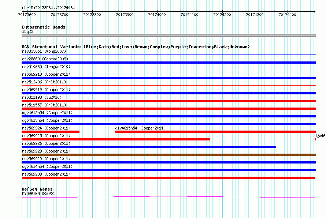
Task: Click the blue bar beneath nsv569919
Action: pyautogui.click(x=168, y=93)
